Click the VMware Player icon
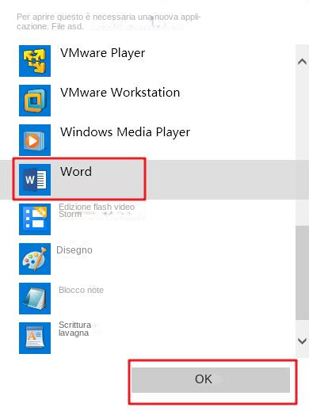 point(35,61)
